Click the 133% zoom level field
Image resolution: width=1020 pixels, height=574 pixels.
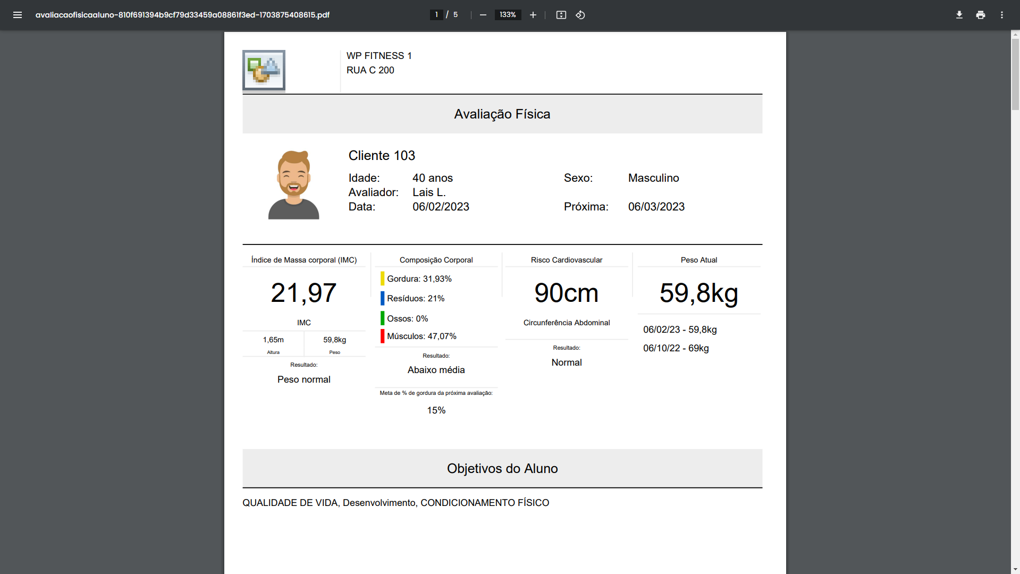click(x=508, y=15)
